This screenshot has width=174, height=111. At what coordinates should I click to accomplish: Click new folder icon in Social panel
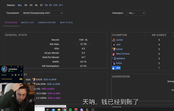pos(16,75)
